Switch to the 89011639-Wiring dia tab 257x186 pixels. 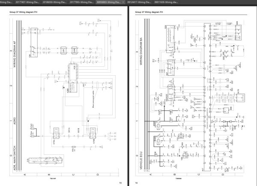click(x=166, y=2)
